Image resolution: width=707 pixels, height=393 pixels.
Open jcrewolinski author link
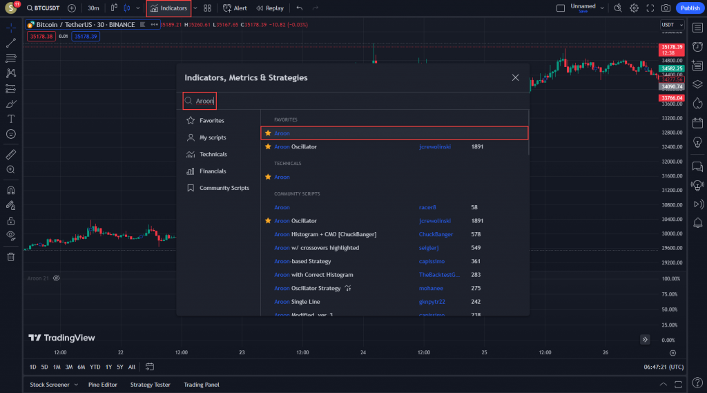[435, 147]
